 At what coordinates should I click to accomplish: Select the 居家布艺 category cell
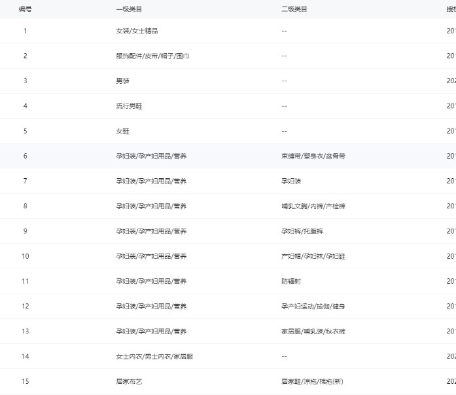pyautogui.click(x=129, y=381)
